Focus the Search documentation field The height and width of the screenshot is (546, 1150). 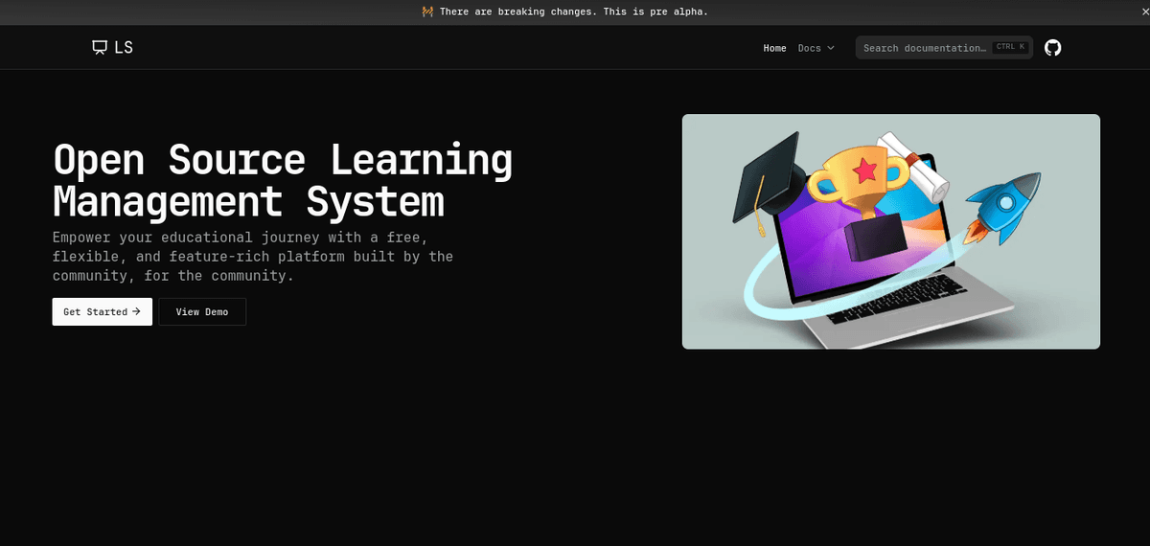(x=924, y=48)
